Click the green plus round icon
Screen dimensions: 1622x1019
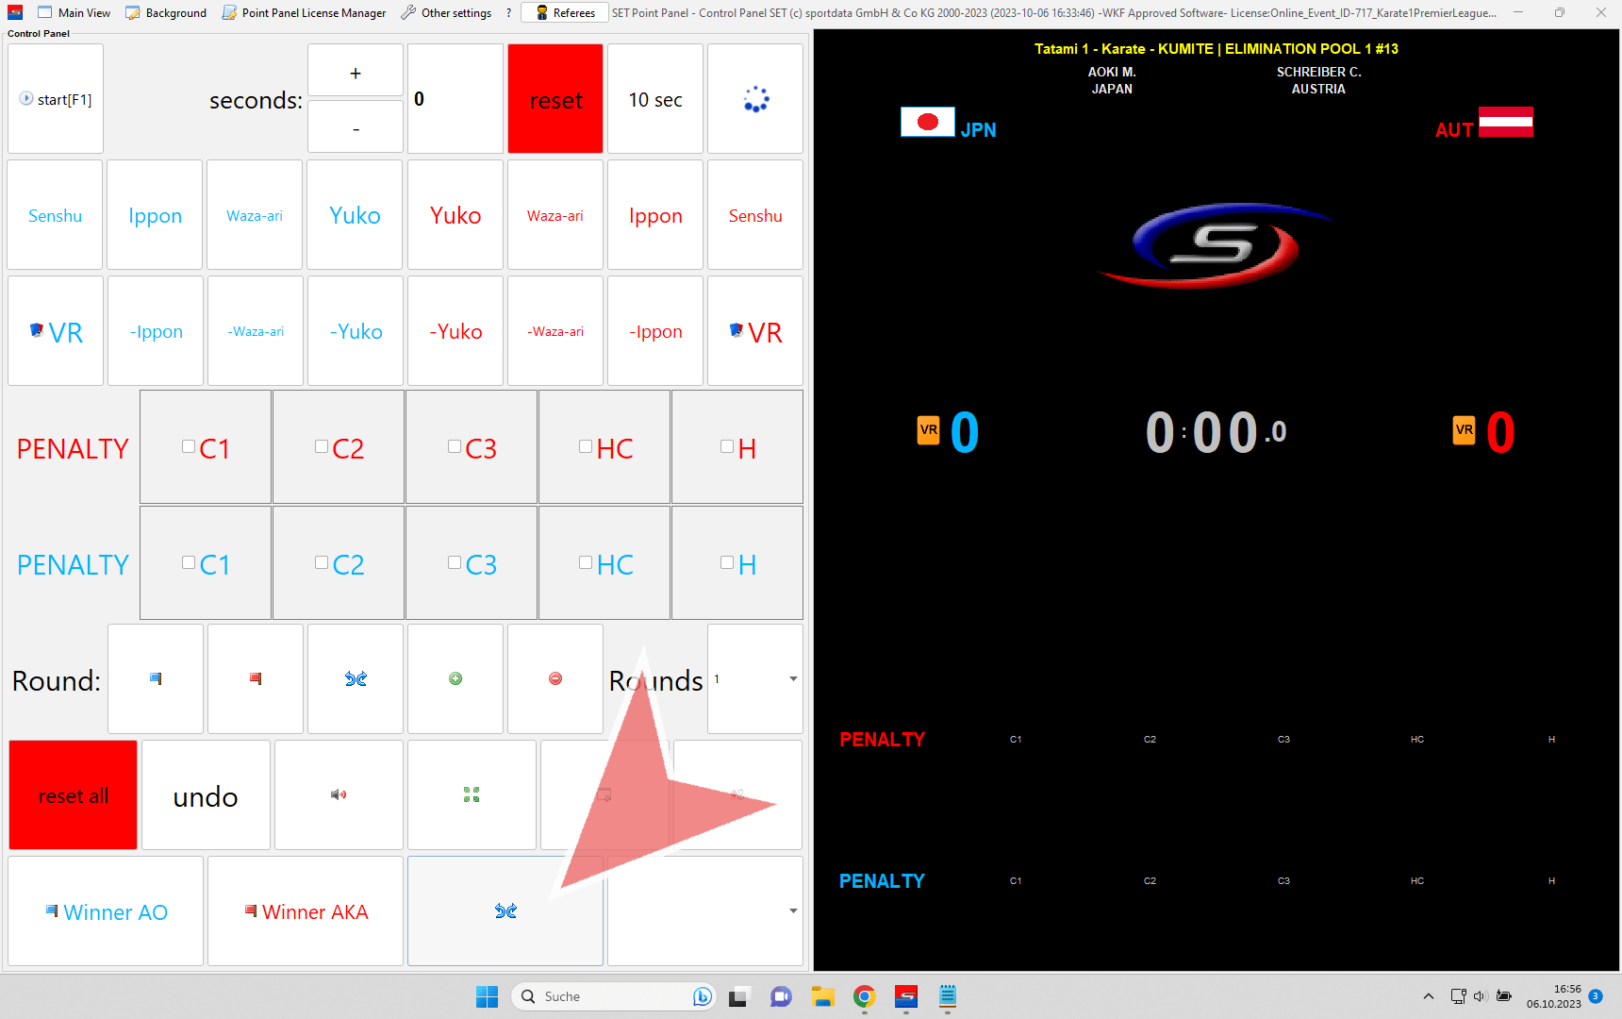[x=455, y=678]
